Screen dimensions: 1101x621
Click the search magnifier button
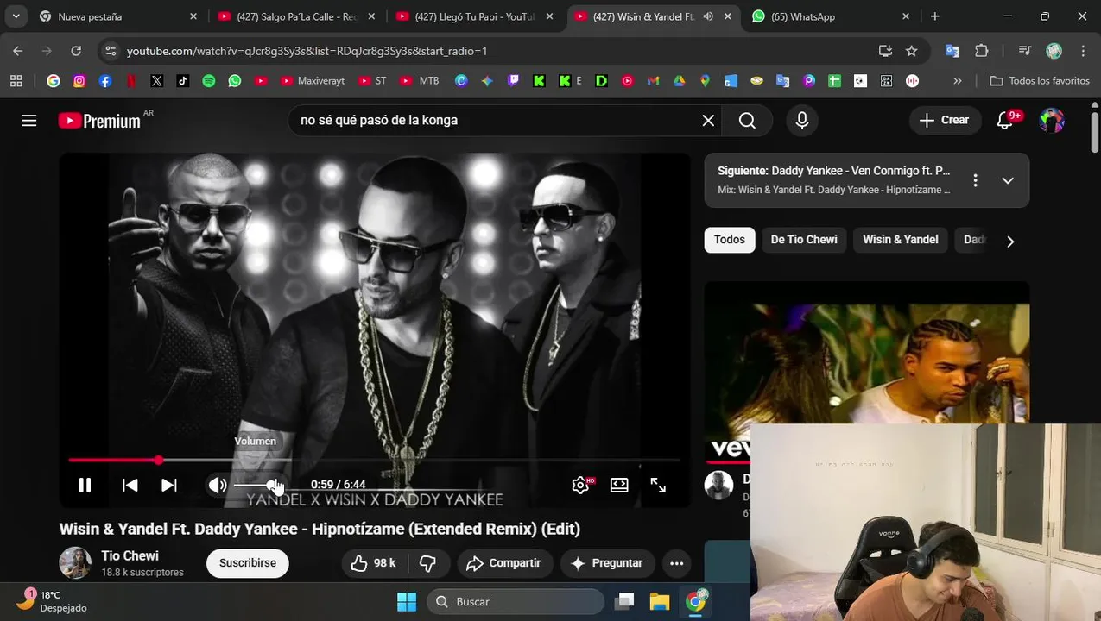[x=748, y=120]
